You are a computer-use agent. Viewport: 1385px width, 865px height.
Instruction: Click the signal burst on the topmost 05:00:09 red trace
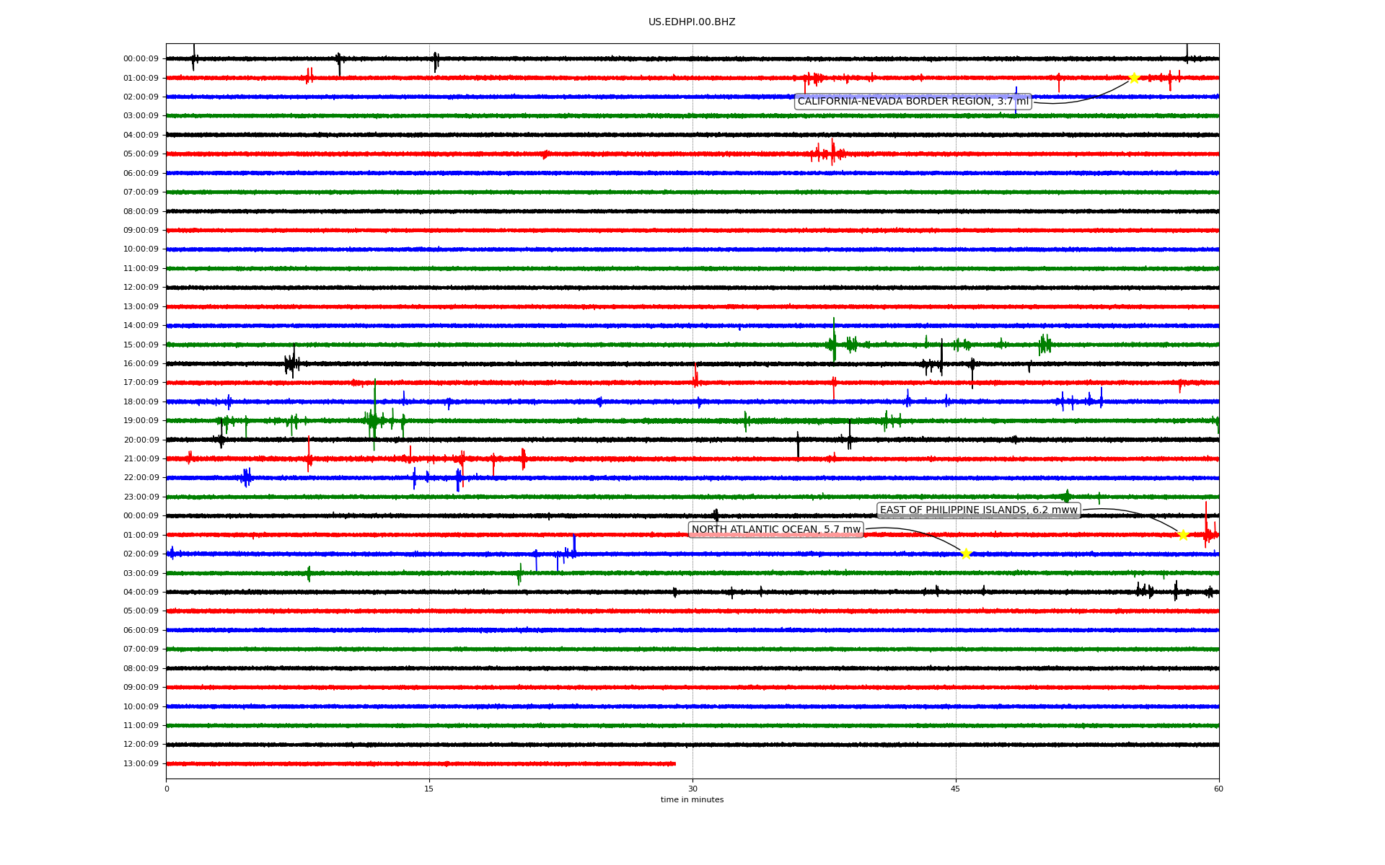(828, 153)
